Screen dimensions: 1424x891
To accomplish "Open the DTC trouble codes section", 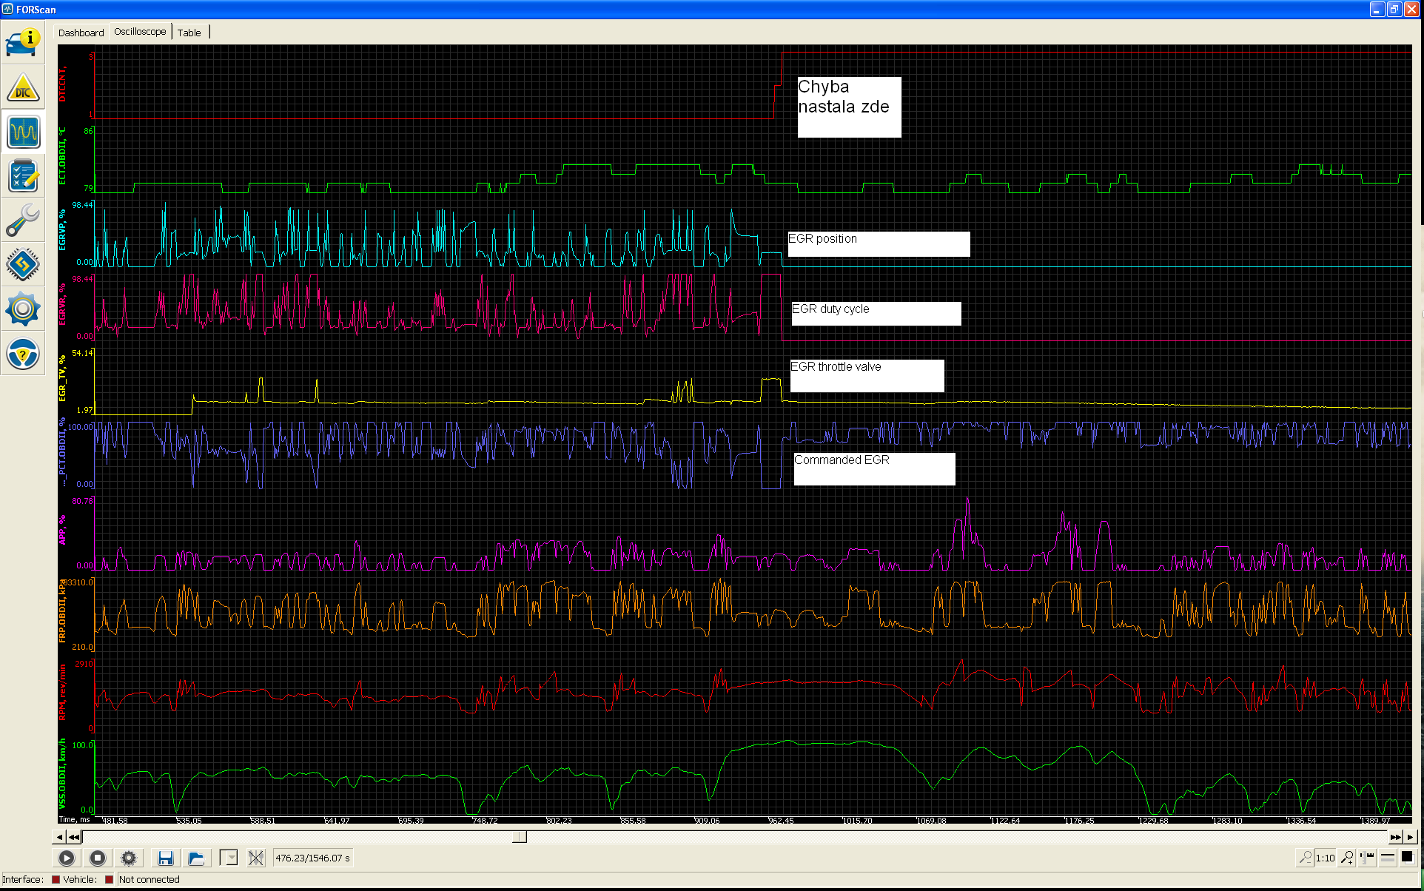I will pyautogui.click(x=22, y=89).
